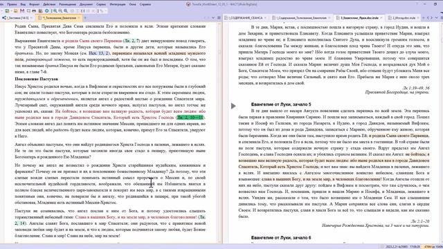Switch to the Толкование_Евангелия tab
The width and height of the screenshot is (443, 249).
(60, 18)
